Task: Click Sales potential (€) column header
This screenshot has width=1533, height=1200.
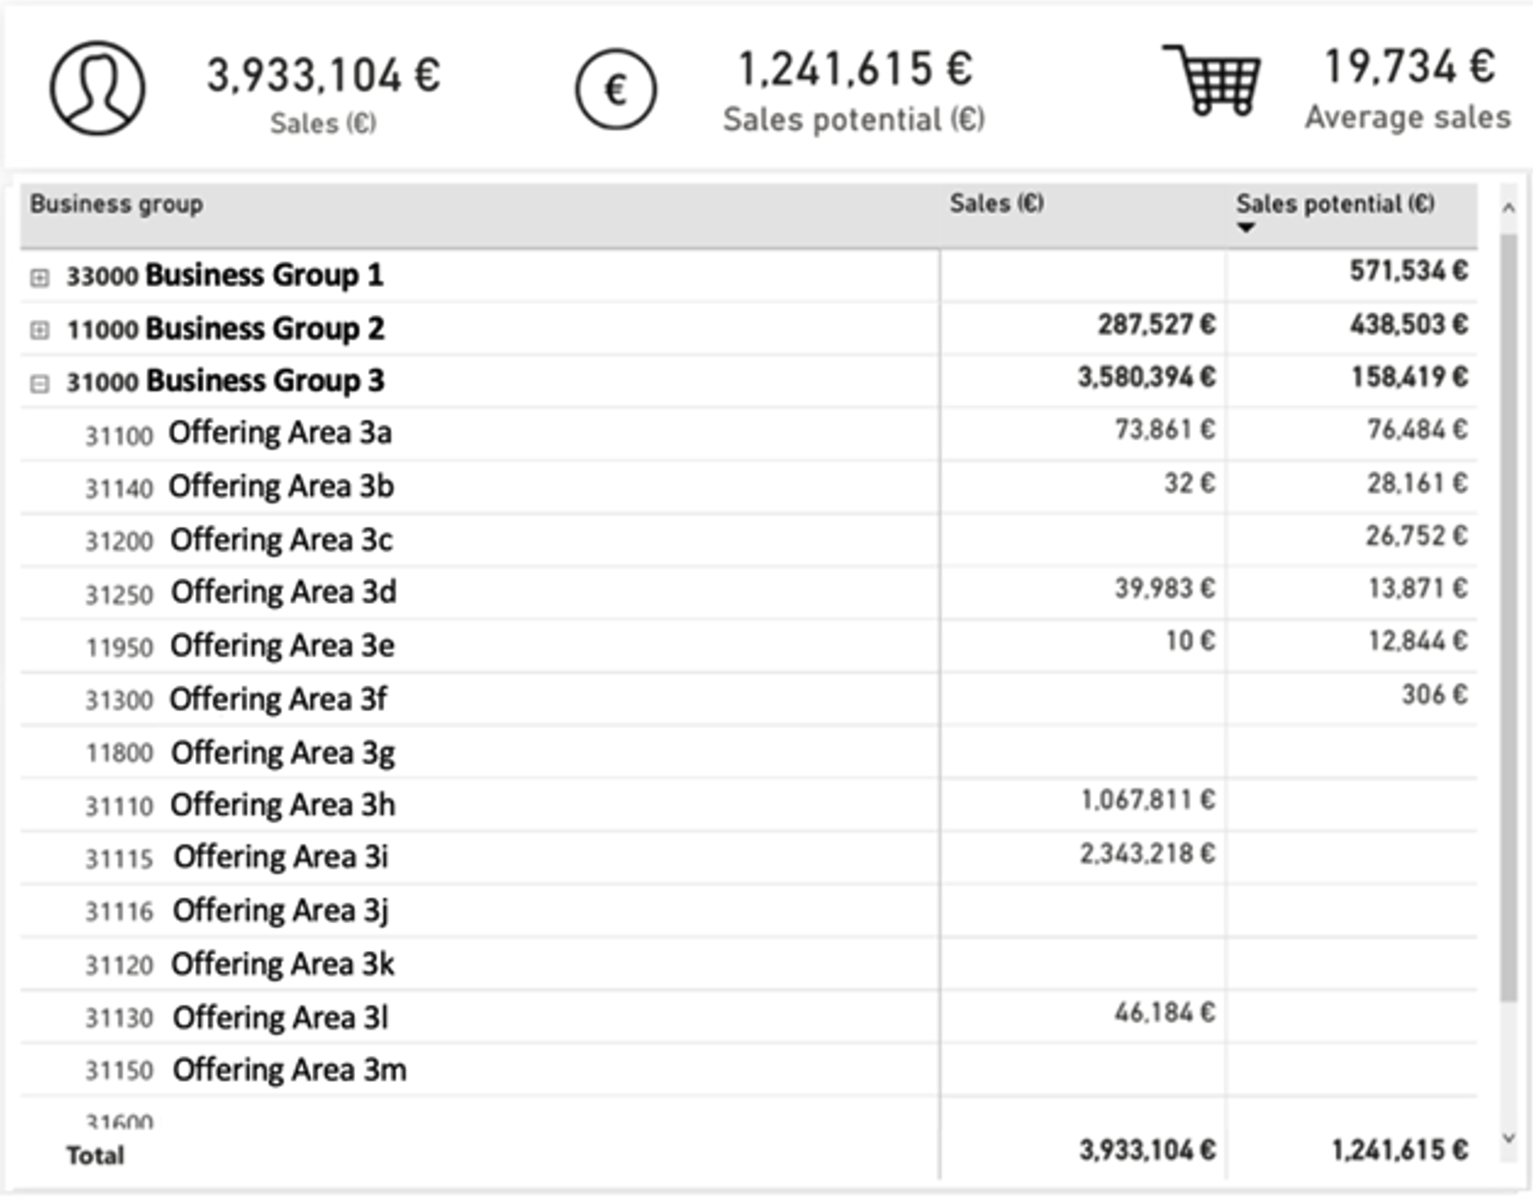Action: point(1335,204)
